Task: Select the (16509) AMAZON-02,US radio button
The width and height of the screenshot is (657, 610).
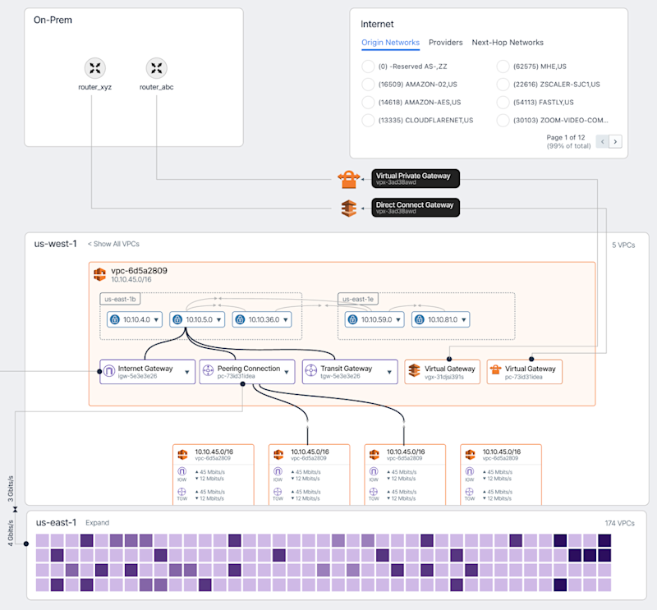Action: click(368, 85)
